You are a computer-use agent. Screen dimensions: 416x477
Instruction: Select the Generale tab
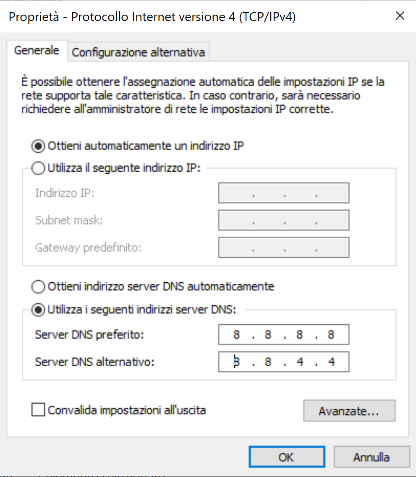(x=37, y=50)
